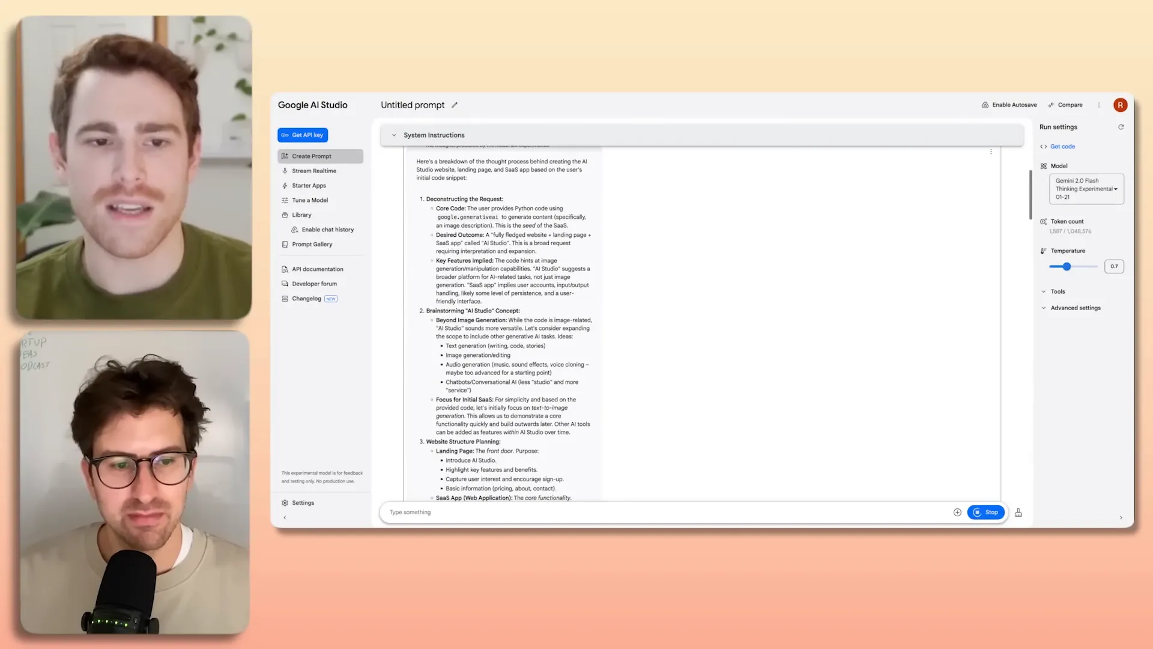Edit the Untitled prompt title pencil icon
Viewport: 1153px width, 649px height.
point(455,105)
